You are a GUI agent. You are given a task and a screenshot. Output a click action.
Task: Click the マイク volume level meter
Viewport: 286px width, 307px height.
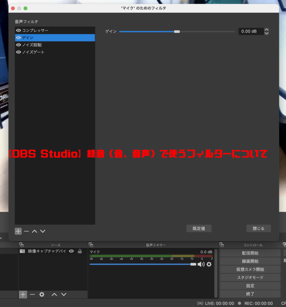[151, 256]
